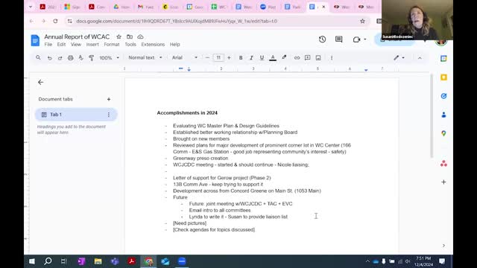Viewport: 477px width, 268px height.
Task: Increase the font size
Action: pyautogui.click(x=229, y=58)
